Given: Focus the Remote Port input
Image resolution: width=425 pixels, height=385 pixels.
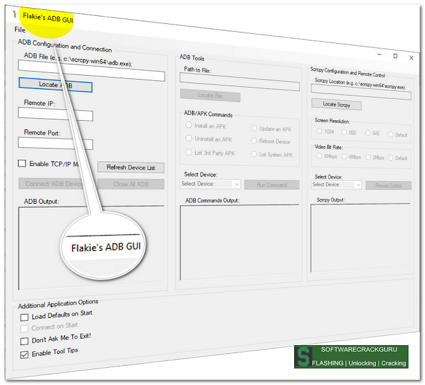Looking at the screenshot, I should 55,143.
